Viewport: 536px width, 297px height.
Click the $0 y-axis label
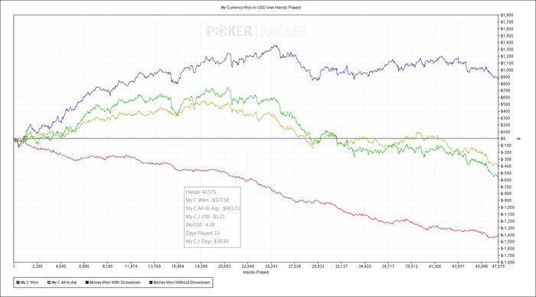[x=503, y=139]
